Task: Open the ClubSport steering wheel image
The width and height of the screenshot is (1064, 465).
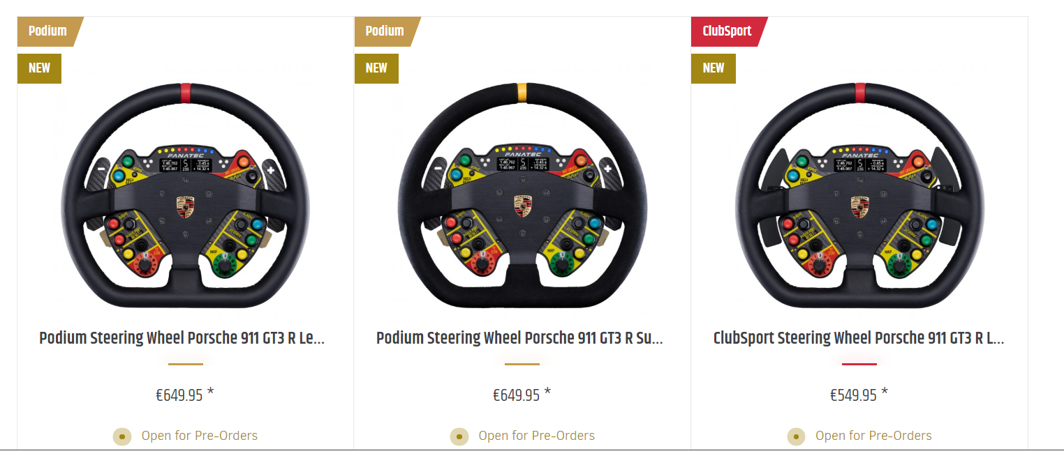Action: click(x=859, y=195)
